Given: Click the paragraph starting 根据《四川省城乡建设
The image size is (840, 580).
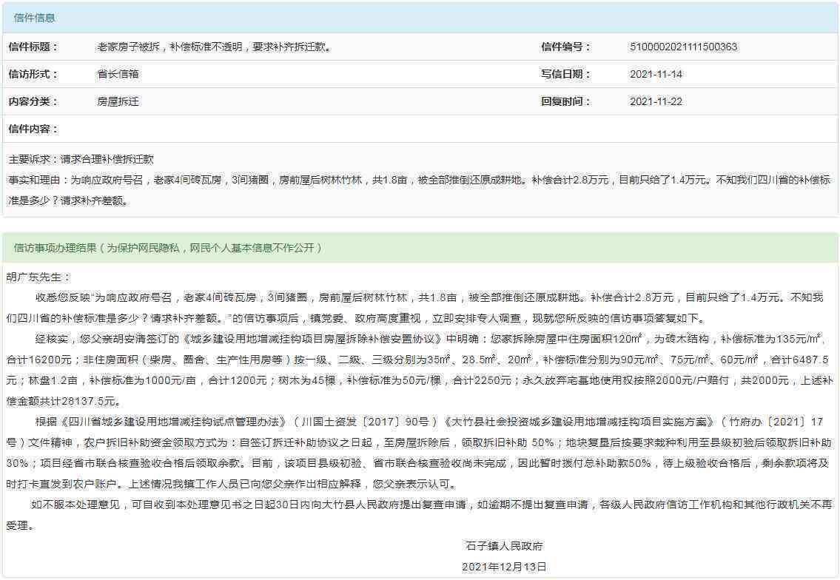Looking at the screenshot, I should [418, 453].
